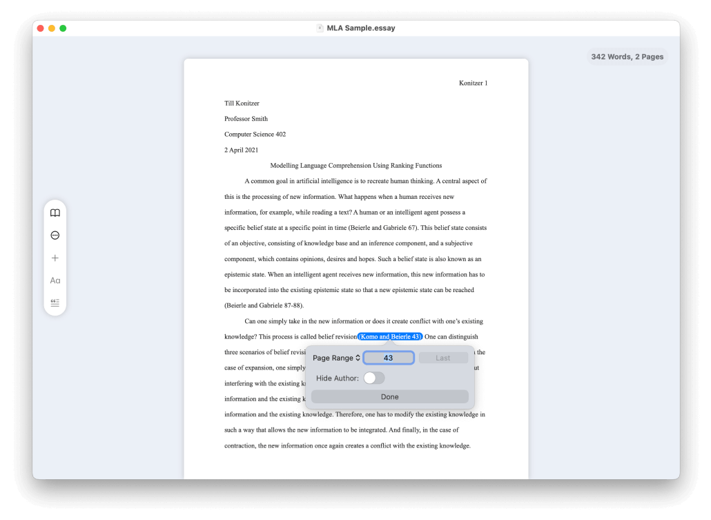This screenshot has width=711, height=520.
Task: Open the library book icon in sidebar
Action: coord(55,213)
